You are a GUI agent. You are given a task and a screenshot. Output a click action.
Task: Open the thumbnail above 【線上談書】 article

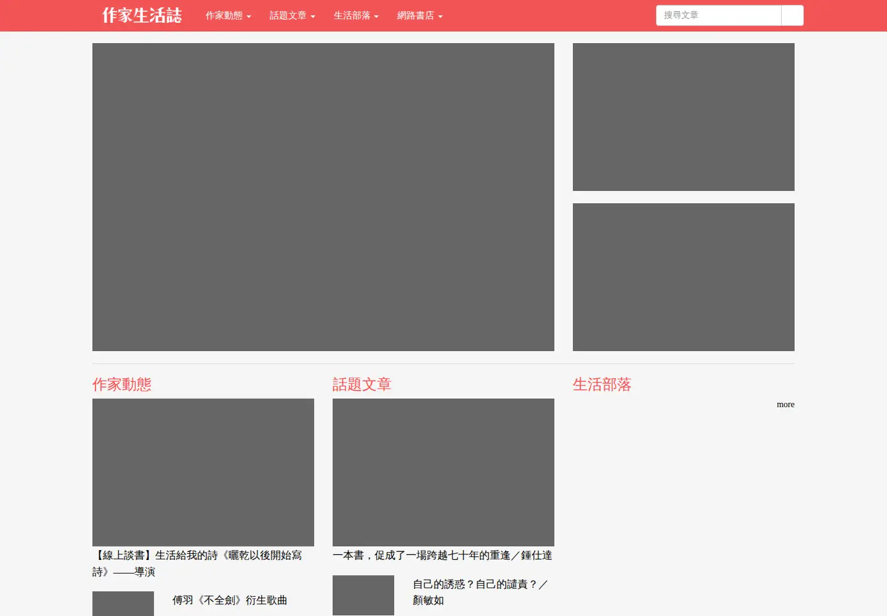point(203,472)
